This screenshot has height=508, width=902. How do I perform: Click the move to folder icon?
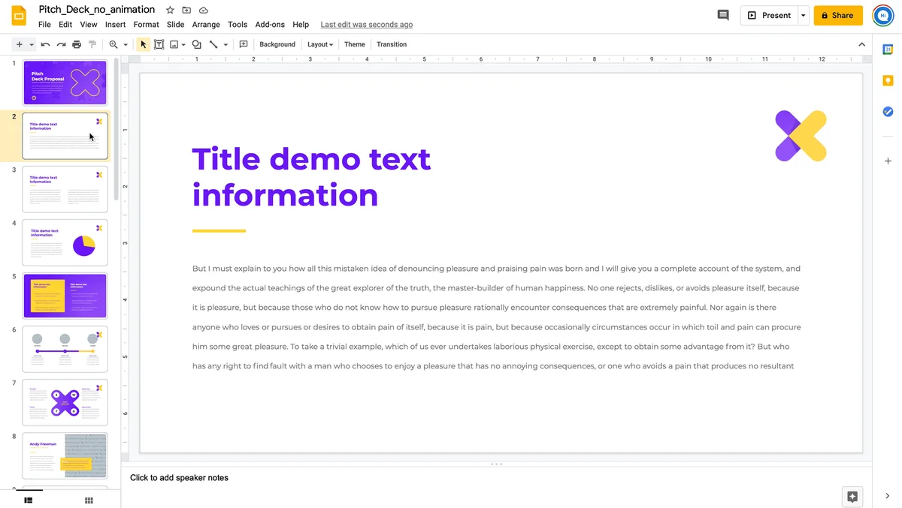[186, 10]
